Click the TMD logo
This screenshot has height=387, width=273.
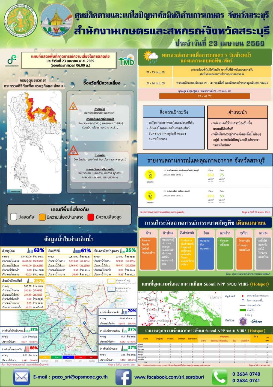126,60
